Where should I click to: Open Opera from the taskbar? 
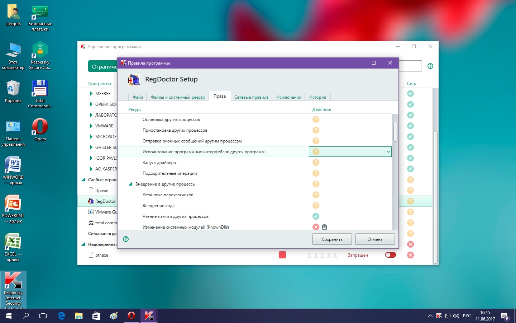pos(131,316)
